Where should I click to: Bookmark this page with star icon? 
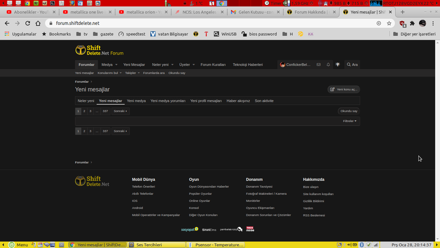click(x=389, y=23)
